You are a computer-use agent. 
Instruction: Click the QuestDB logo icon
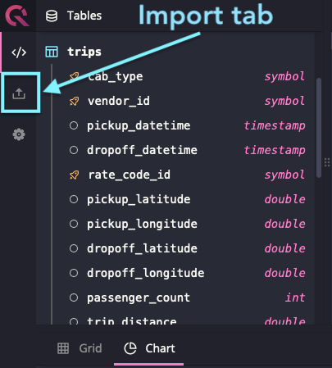tap(17, 16)
